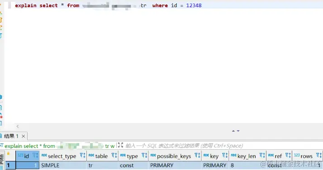Image resolution: width=323 pixels, height=170 pixels.
Task: Click the executed query text above the grid
Action: [59, 146]
